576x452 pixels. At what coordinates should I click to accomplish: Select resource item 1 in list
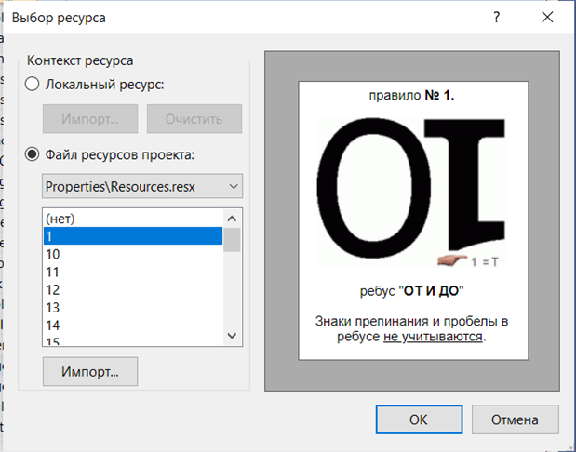coord(130,236)
